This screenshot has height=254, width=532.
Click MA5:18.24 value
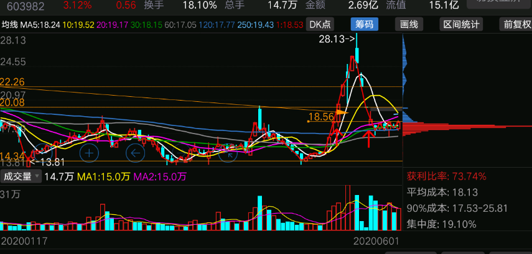pyautogui.click(x=40, y=25)
